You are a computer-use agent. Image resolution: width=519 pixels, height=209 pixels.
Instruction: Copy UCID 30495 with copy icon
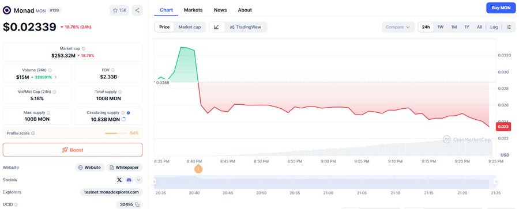click(x=137, y=205)
